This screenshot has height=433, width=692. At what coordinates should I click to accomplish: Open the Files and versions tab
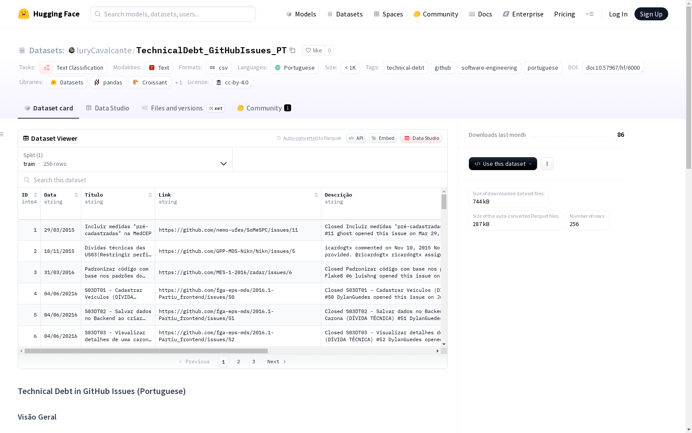pos(183,108)
